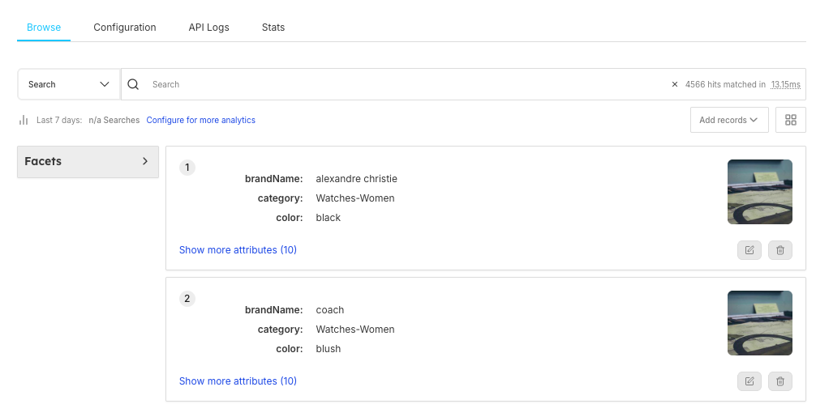Show more attributes for record 1
Viewport: 816px width, 404px height.
[x=238, y=250]
